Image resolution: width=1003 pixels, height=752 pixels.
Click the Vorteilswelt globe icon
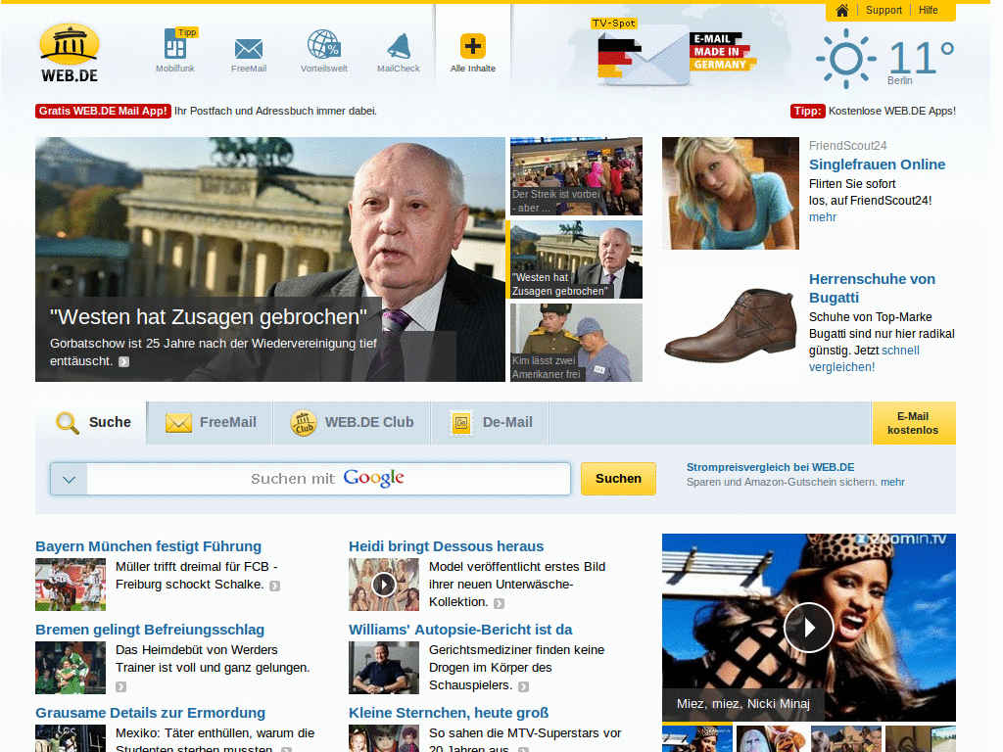(323, 47)
